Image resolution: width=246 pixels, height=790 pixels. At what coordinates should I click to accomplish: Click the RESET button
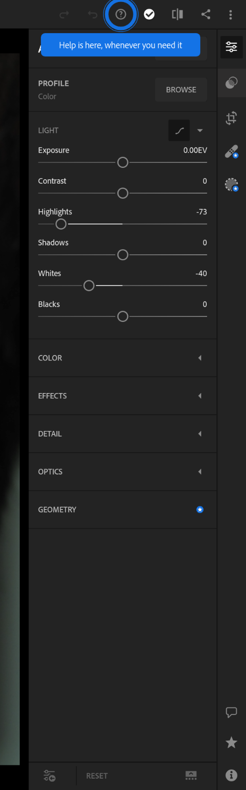[x=97, y=776]
